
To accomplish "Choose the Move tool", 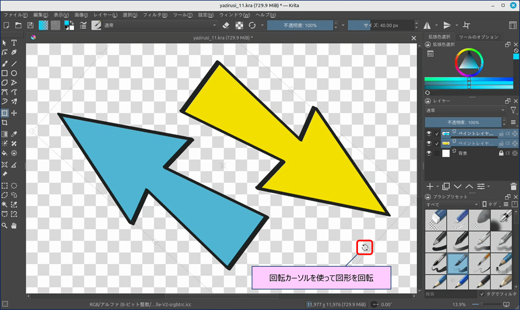I will 14,113.
